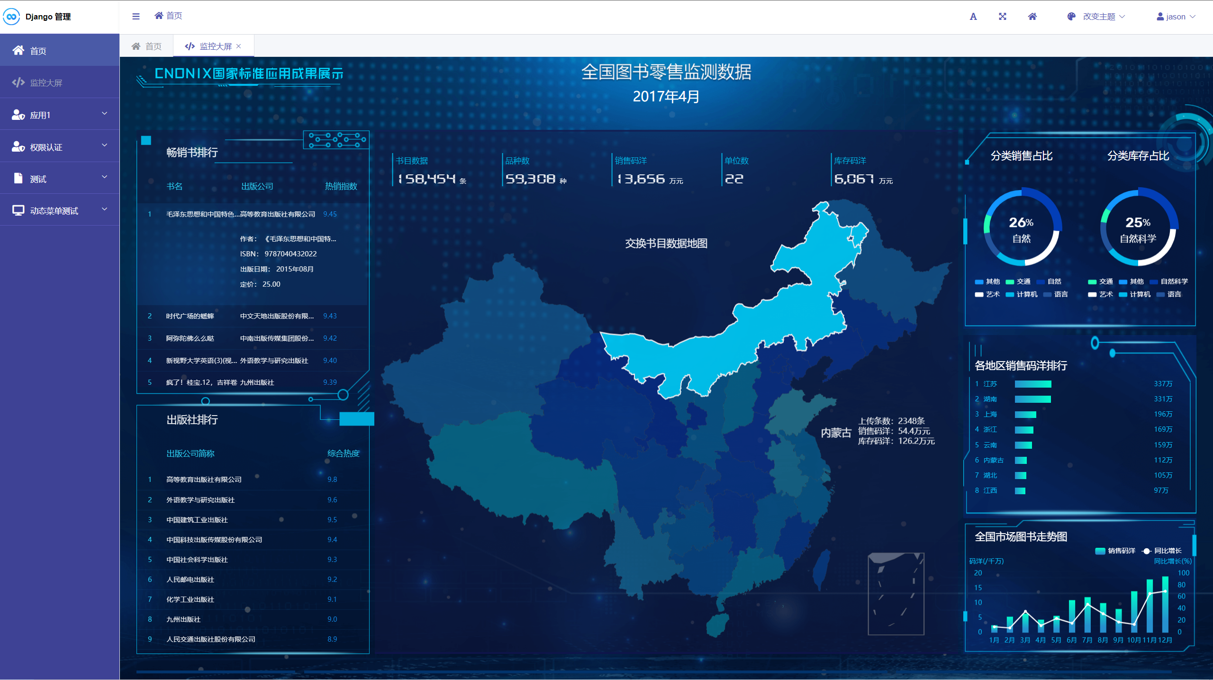Screen dimensions: 1213x680
Task: Click the hamburger menu collapse icon
Action: tap(136, 17)
